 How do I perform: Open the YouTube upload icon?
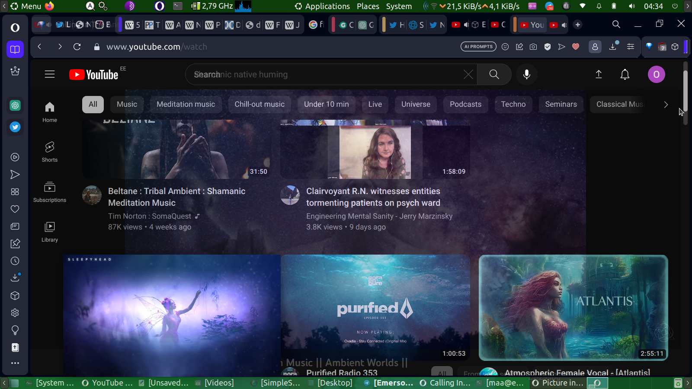coord(599,74)
